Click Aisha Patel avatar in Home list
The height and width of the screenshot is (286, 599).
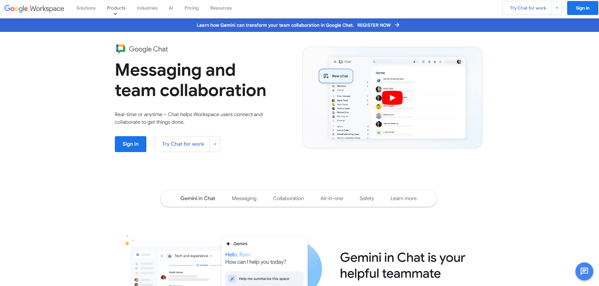tap(378, 89)
